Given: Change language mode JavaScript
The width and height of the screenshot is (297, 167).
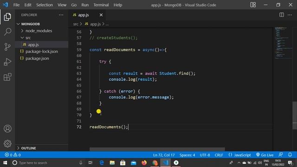Looking at the screenshot, I should tap(239, 155).
